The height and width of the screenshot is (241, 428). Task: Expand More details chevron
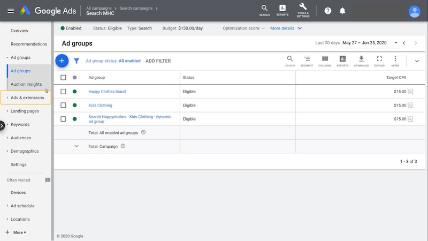[x=300, y=28]
